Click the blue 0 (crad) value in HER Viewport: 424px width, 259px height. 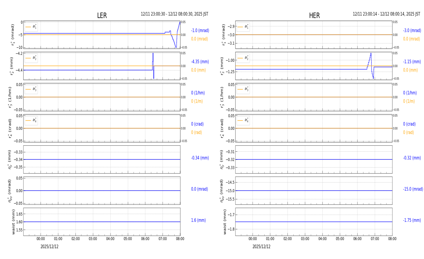click(409, 124)
